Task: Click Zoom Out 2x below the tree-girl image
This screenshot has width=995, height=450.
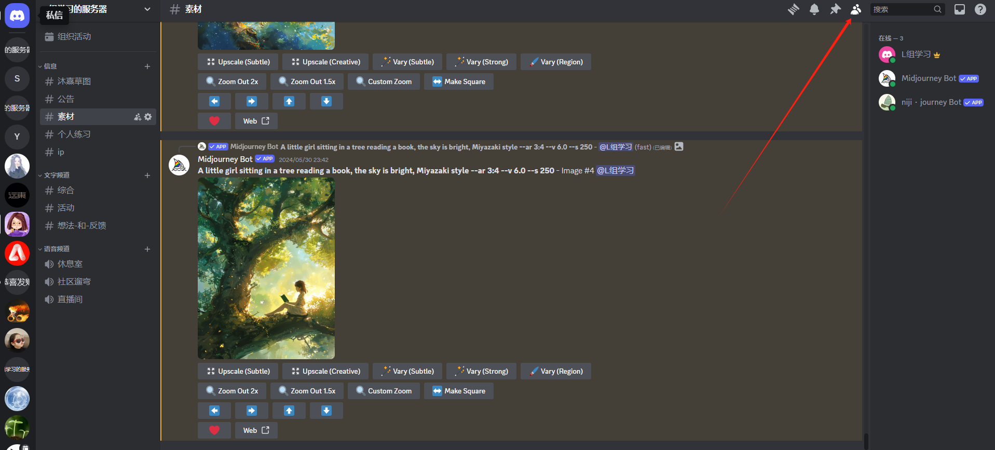Action: (x=232, y=391)
